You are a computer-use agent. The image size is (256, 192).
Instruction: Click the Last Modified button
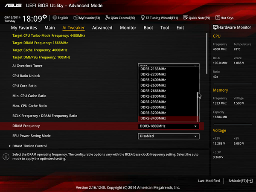[209, 181]
